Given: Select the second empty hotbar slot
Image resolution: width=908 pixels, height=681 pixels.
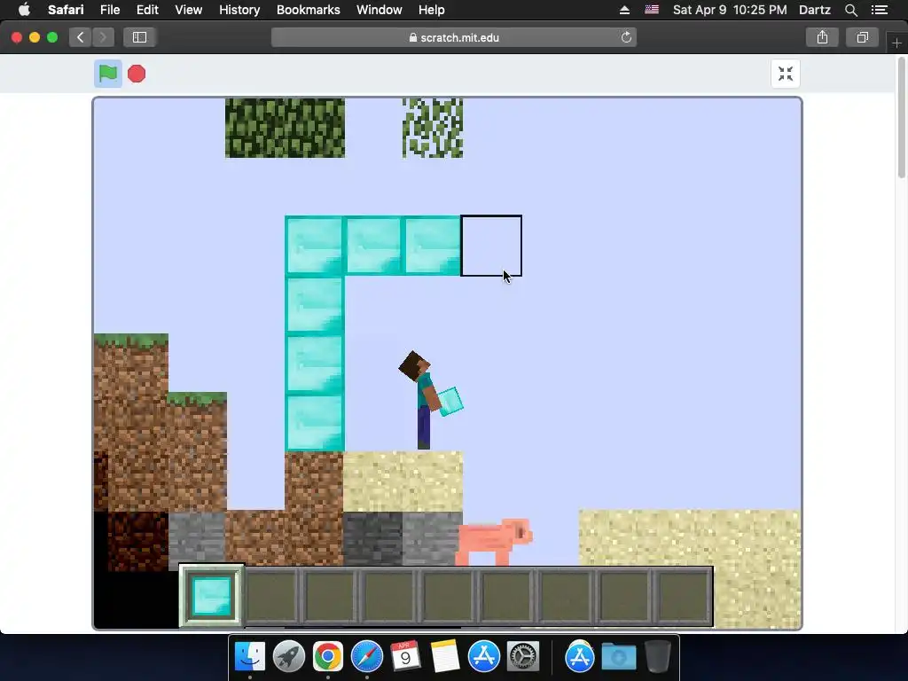Looking at the screenshot, I should [x=330, y=597].
